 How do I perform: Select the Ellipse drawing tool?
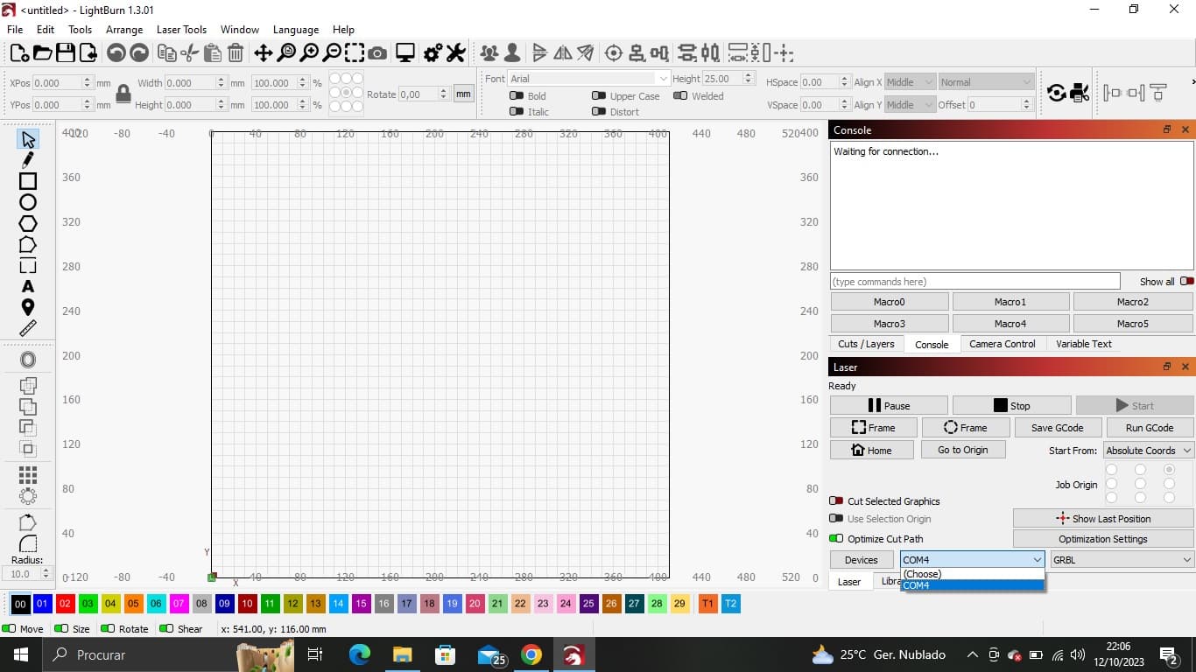(x=28, y=202)
